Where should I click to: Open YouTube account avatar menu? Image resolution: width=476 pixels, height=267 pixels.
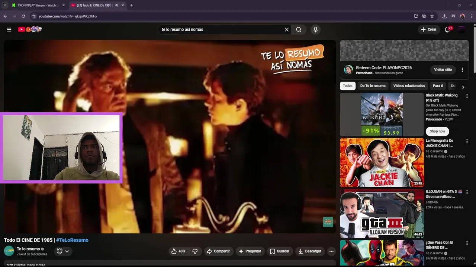click(x=461, y=30)
